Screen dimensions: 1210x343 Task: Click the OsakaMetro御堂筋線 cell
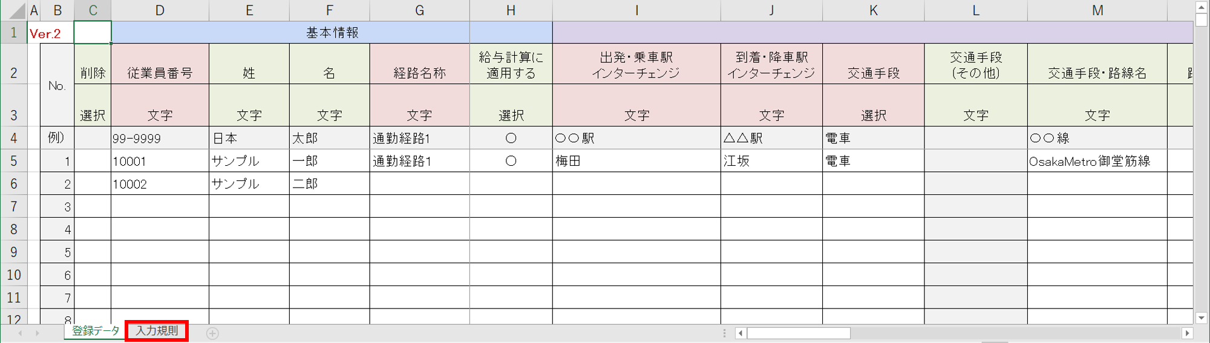tap(1097, 161)
